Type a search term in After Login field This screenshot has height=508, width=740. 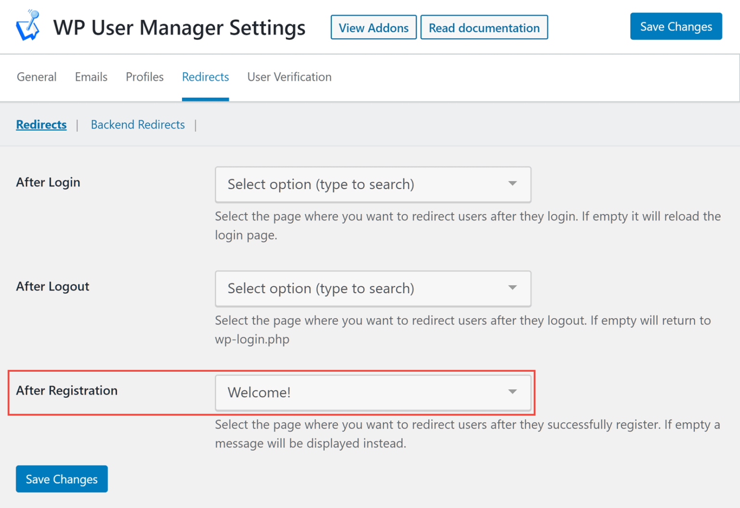pyautogui.click(x=337, y=184)
